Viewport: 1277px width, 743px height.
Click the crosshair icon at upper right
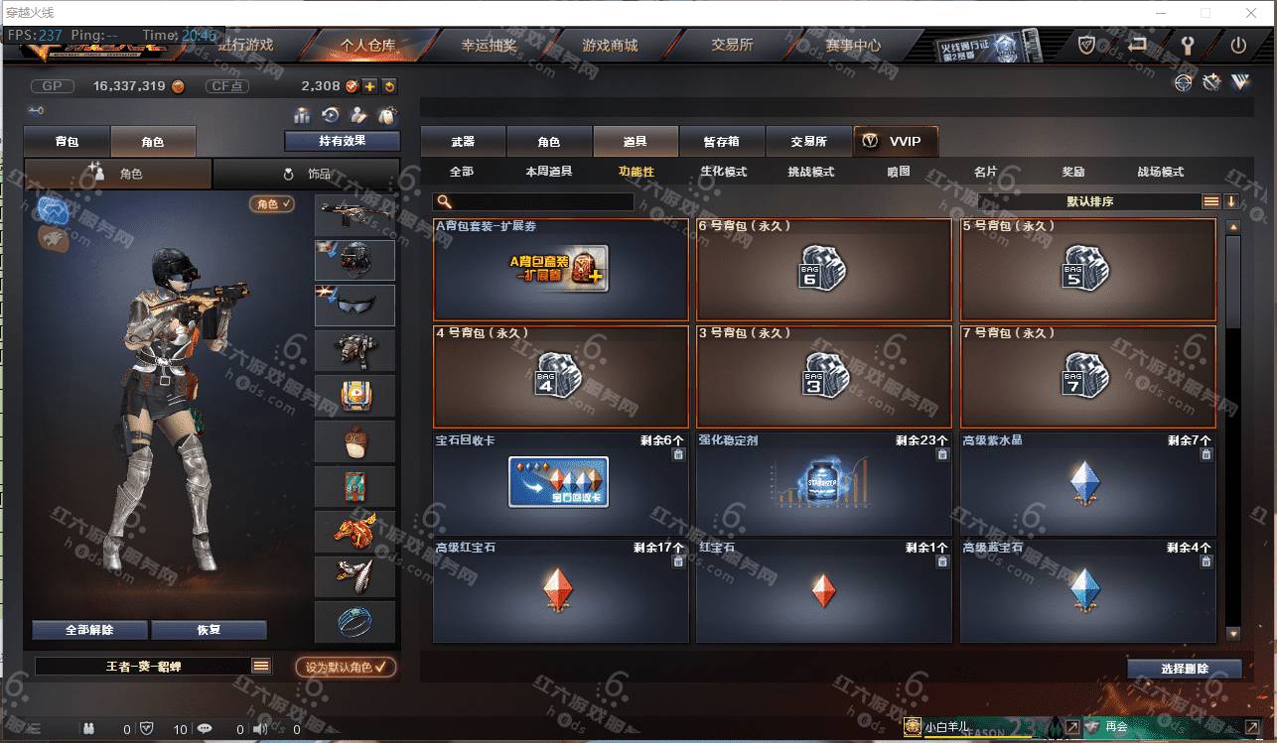pyautogui.click(x=1183, y=82)
